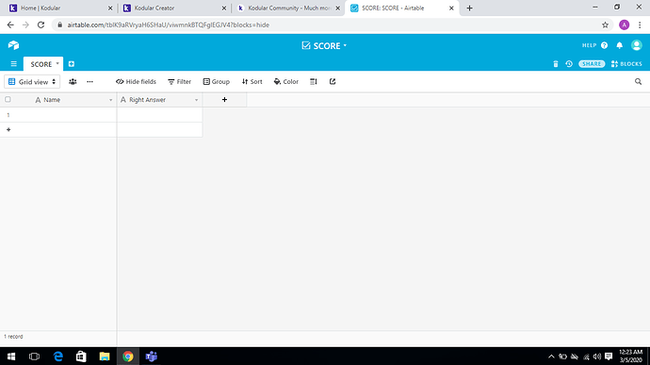Open the taskbar clock and date
This screenshot has width=650, height=365.
click(x=630, y=357)
